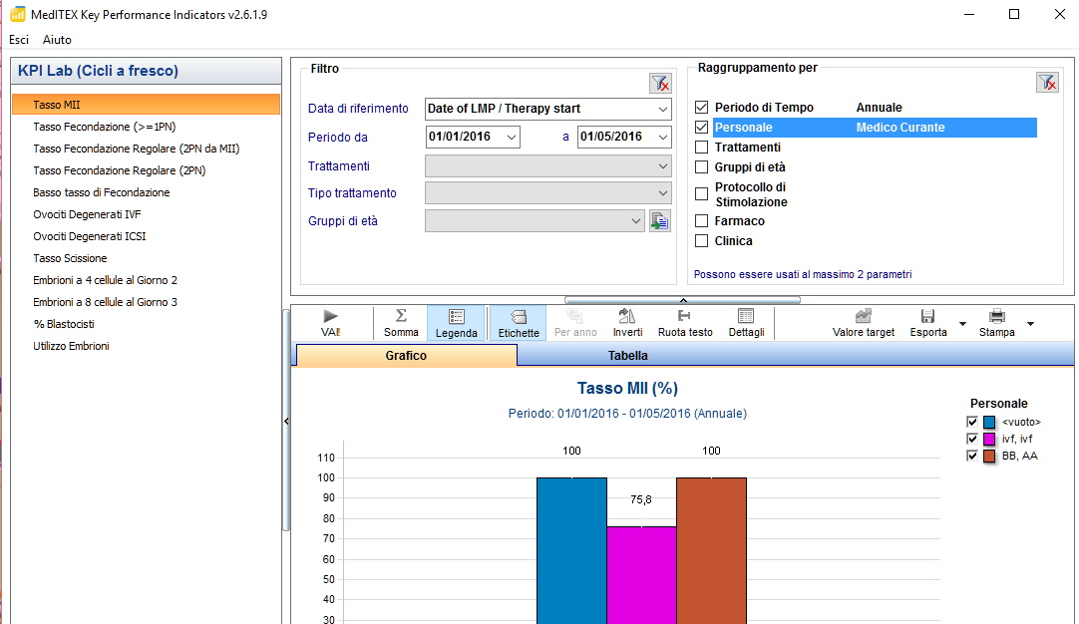Screen dimensions: 1079x624
Task: Open the Aiuto menu
Action: (x=57, y=40)
